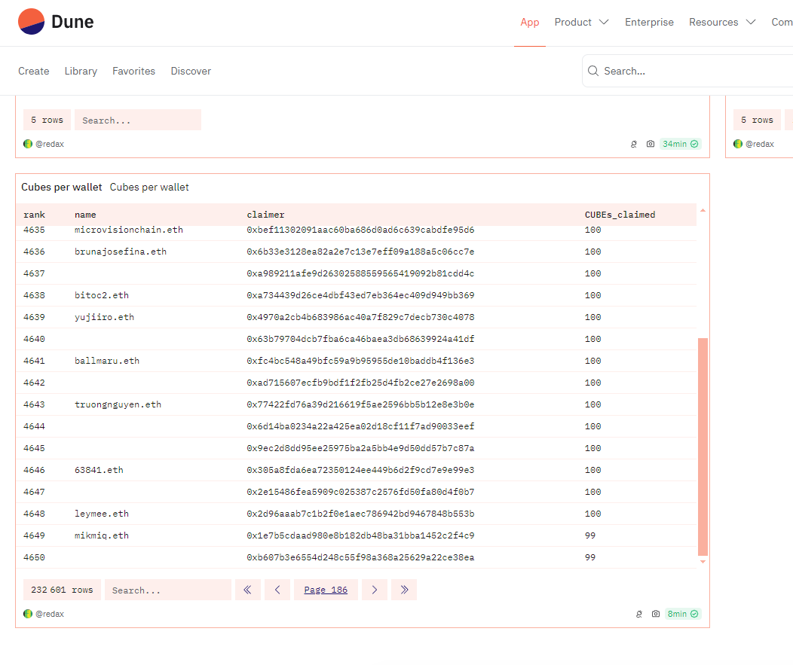
Task: Click the search magnifier icon
Action: pos(593,71)
